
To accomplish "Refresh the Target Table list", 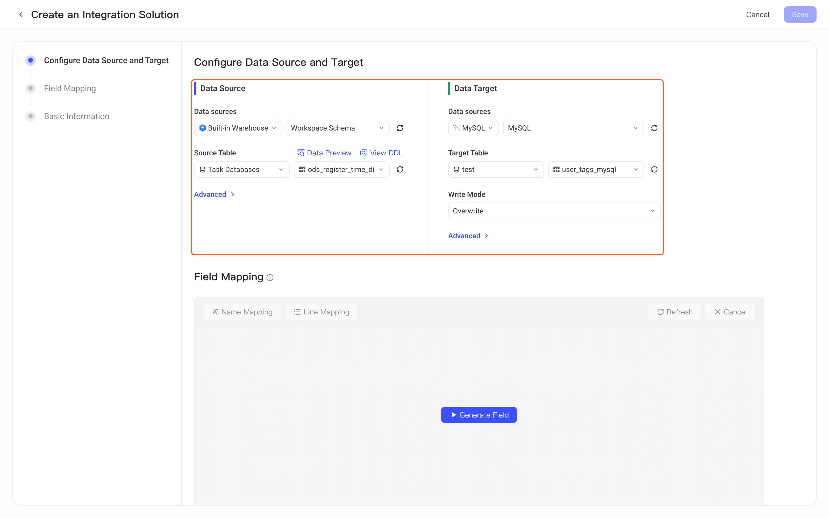I will coord(654,170).
